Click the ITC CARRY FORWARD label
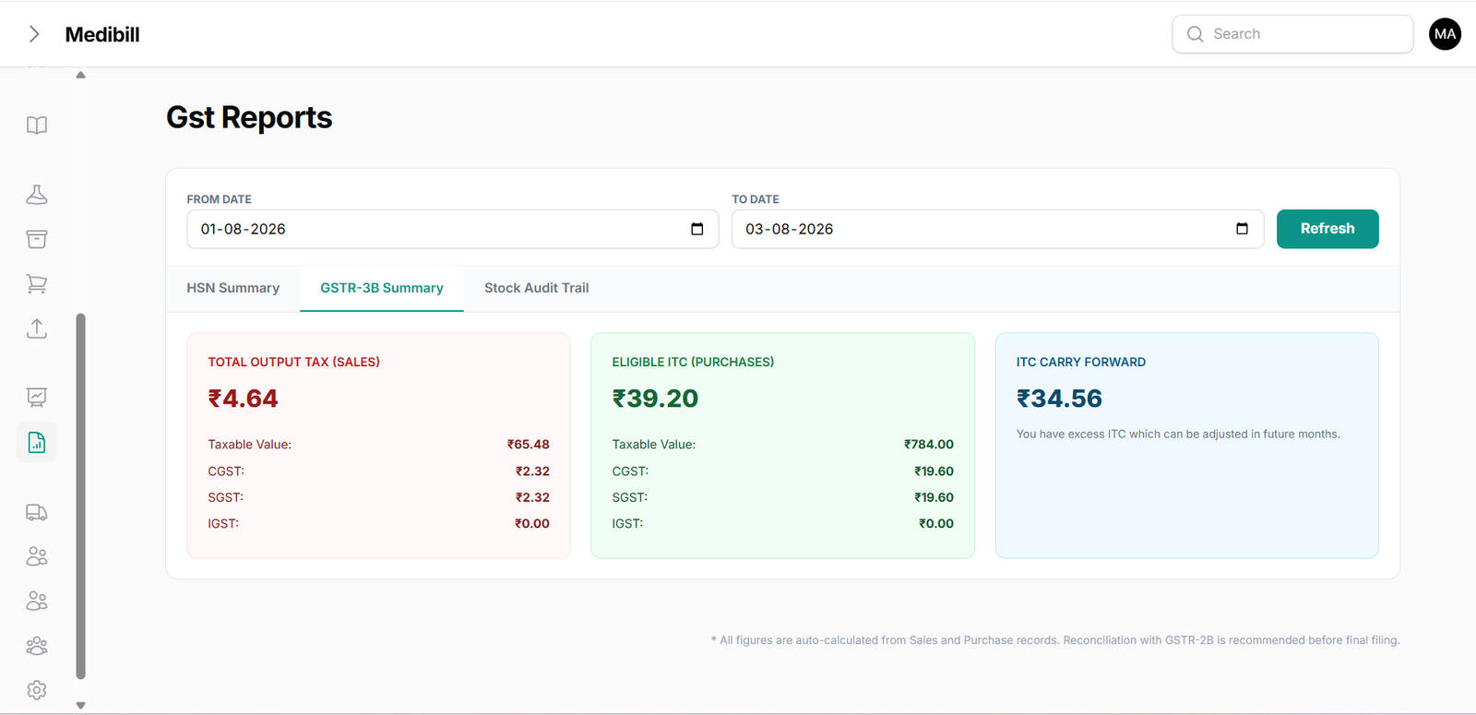 [1081, 363]
